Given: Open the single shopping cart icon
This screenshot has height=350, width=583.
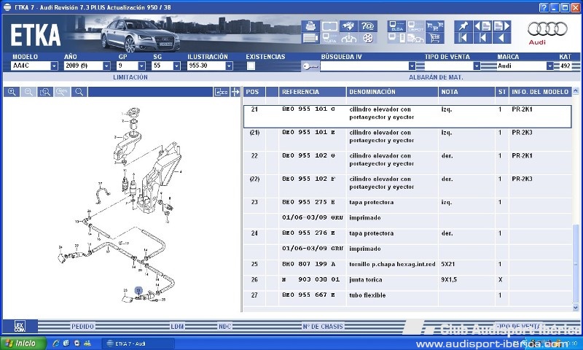Looking at the screenshot, I should pos(434,38).
